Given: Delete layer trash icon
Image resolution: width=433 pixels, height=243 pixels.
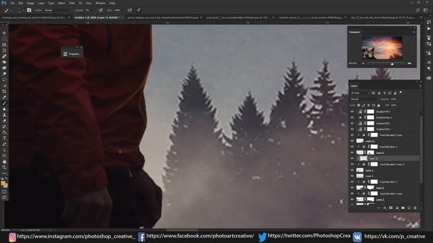Looking at the screenshot, I should pos(415,208).
